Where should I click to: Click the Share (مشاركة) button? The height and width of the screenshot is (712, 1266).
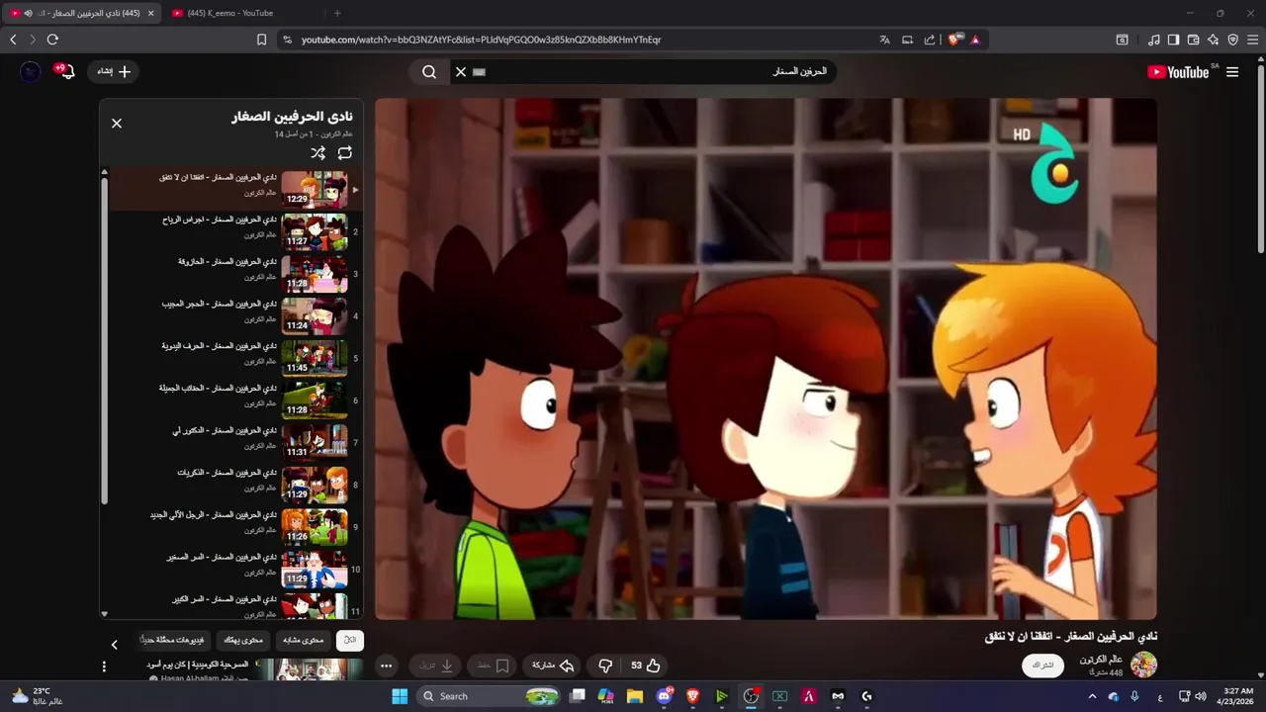pyautogui.click(x=553, y=666)
